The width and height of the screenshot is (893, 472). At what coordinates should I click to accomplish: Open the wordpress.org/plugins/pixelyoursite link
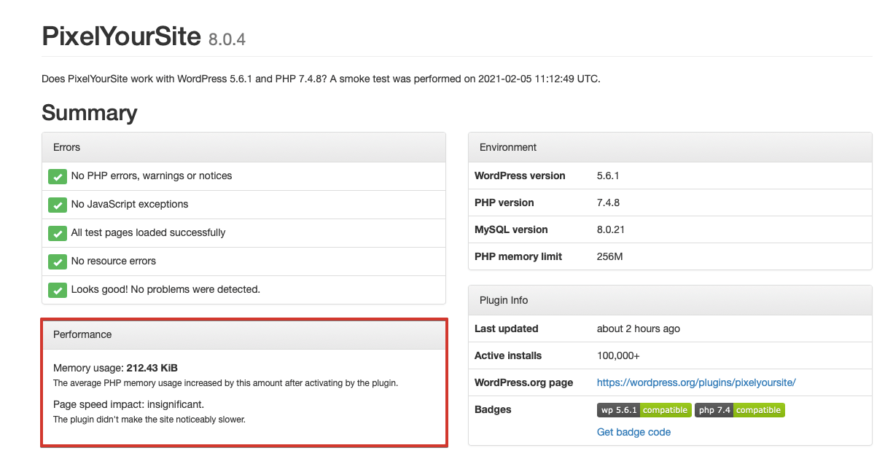(x=696, y=382)
